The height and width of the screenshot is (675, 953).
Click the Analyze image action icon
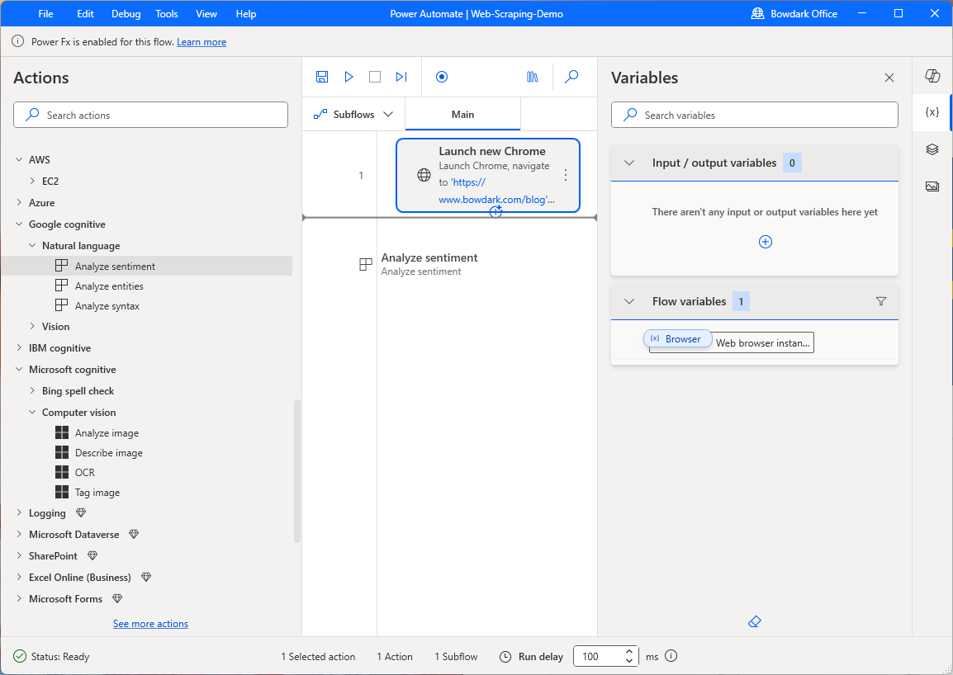tap(62, 432)
